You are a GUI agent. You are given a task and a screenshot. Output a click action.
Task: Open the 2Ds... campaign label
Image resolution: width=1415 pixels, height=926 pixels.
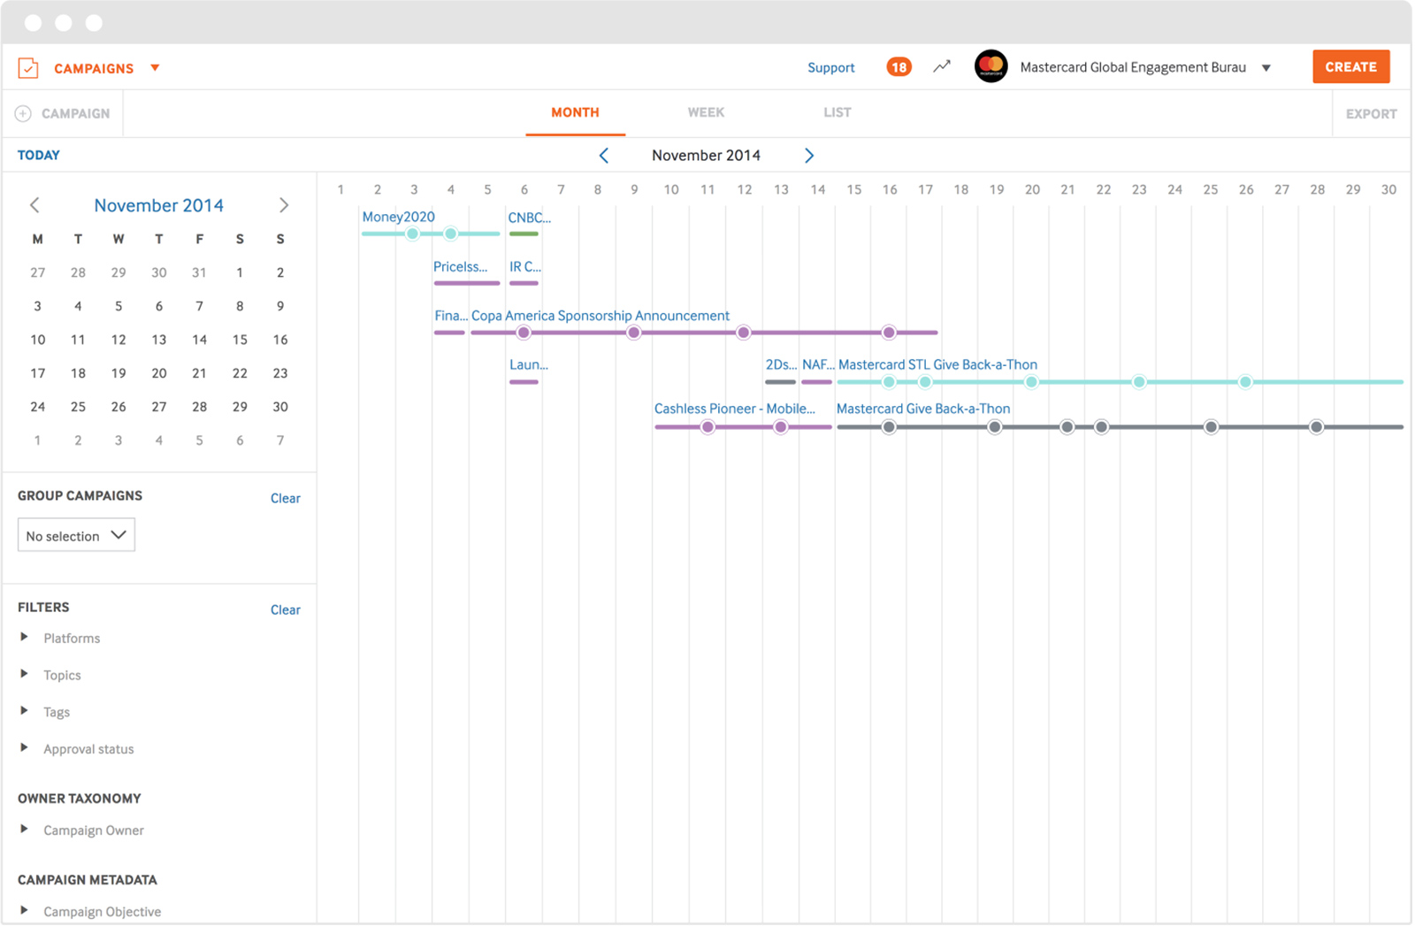(781, 364)
